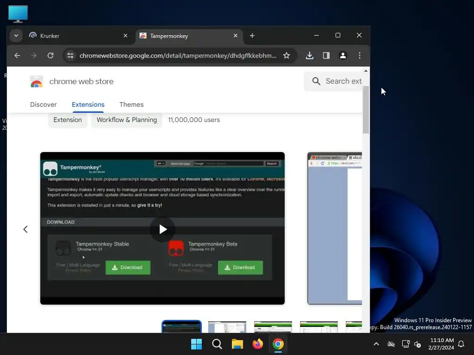The height and width of the screenshot is (355, 474).
Task: Bookmark this page with the star icon
Action: tap(286, 55)
